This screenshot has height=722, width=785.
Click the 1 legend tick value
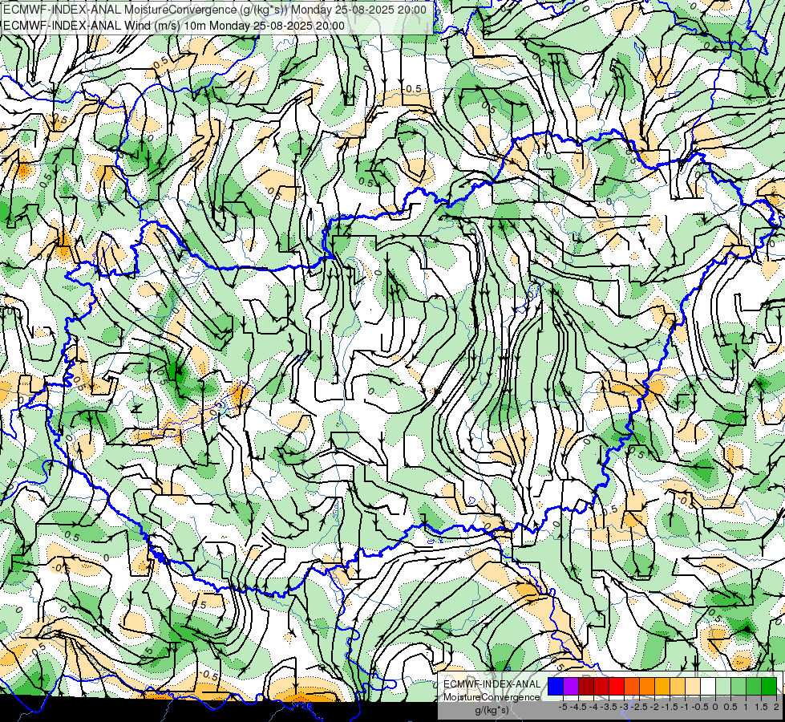(x=746, y=707)
